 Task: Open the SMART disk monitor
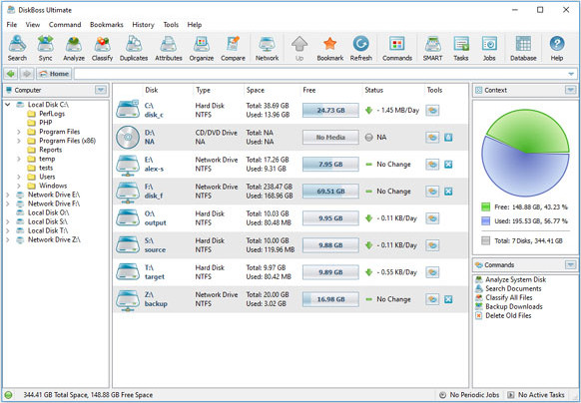tap(432, 48)
